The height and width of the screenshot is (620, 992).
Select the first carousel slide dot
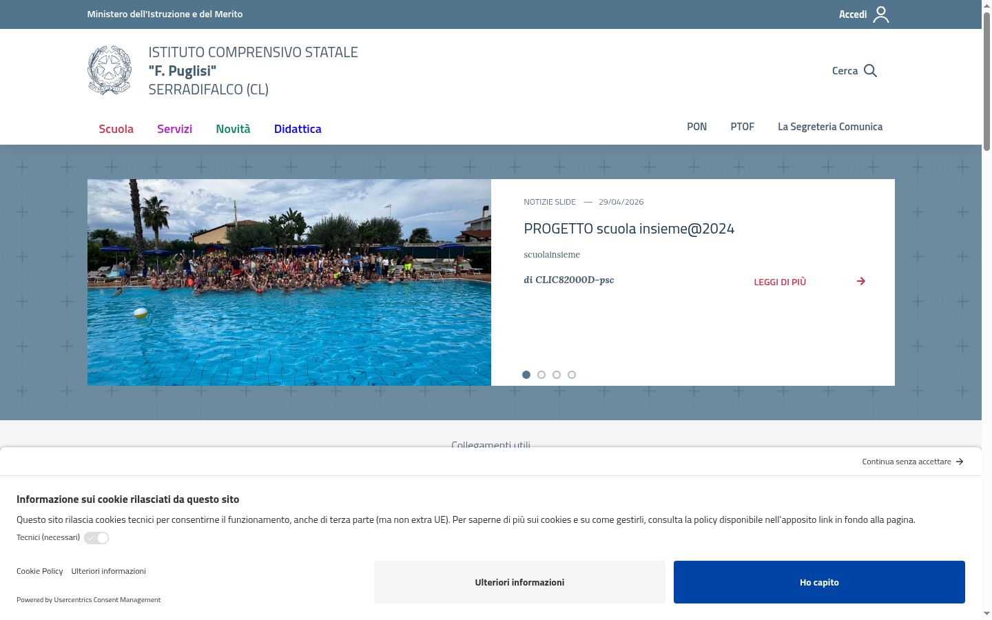point(526,375)
